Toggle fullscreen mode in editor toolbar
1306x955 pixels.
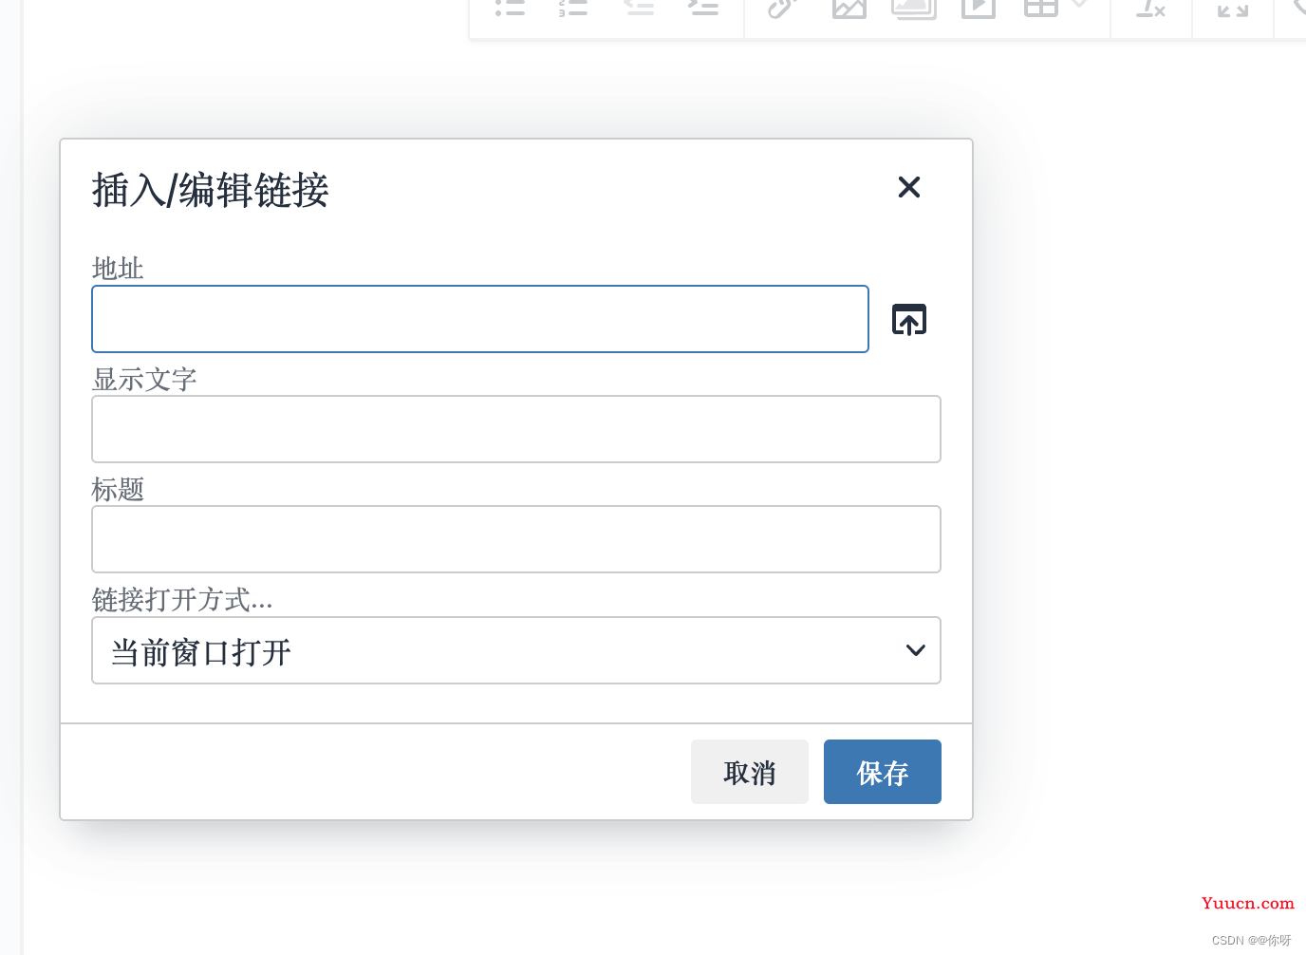pos(1233,9)
